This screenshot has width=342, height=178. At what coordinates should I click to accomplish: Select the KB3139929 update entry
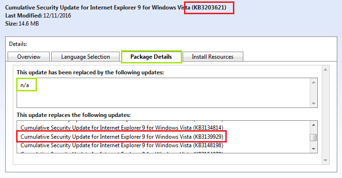122,137
